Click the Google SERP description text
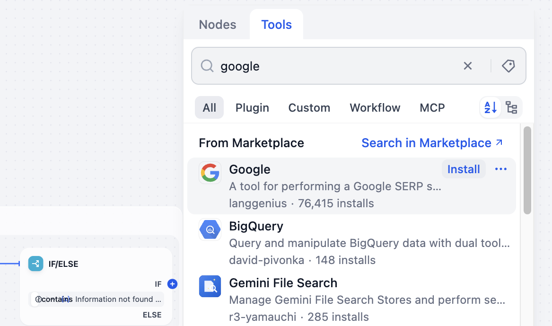The image size is (552, 326). pos(335,186)
